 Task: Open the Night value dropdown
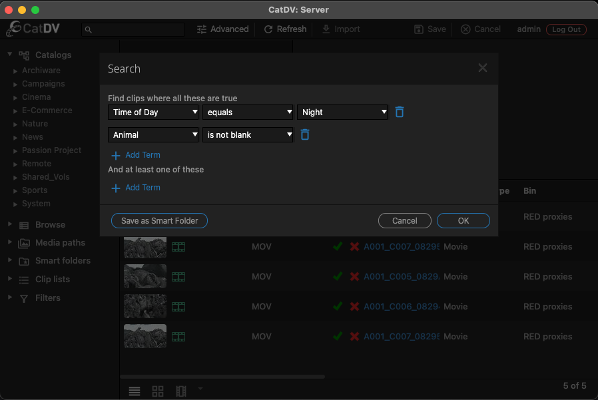(x=342, y=112)
